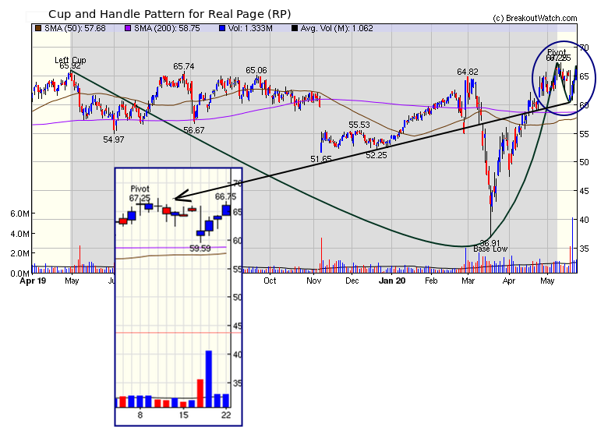
Task: Click the 'Avg. Vol (M): 1.062' legend label
Action: click(337, 28)
